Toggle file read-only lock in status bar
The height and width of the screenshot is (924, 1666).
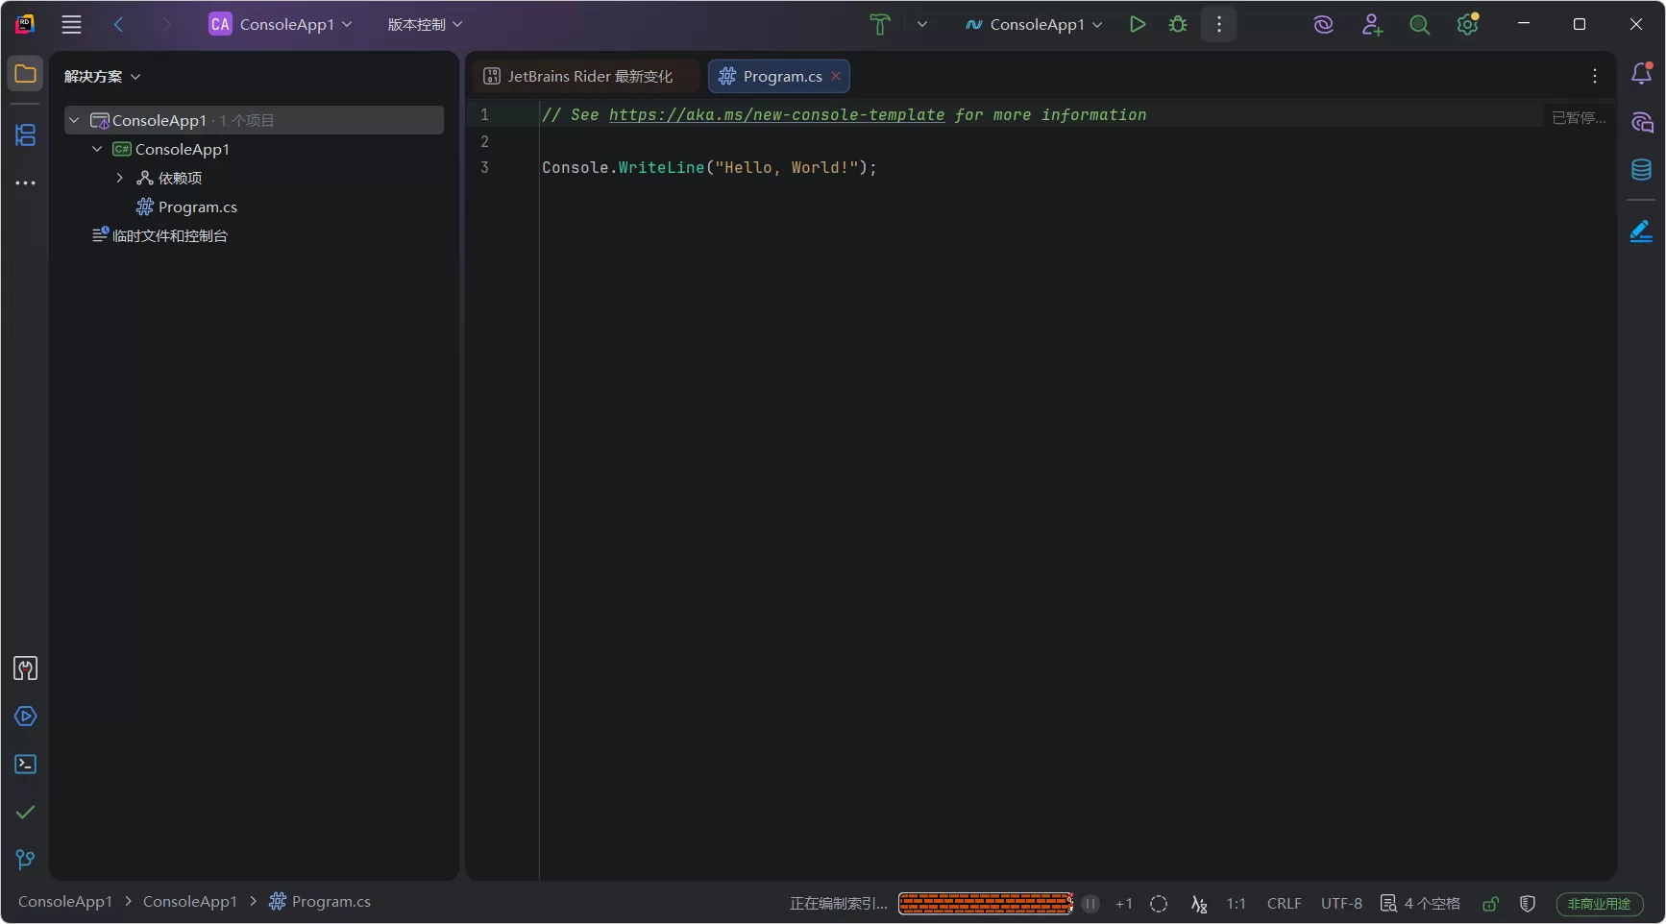(1490, 904)
